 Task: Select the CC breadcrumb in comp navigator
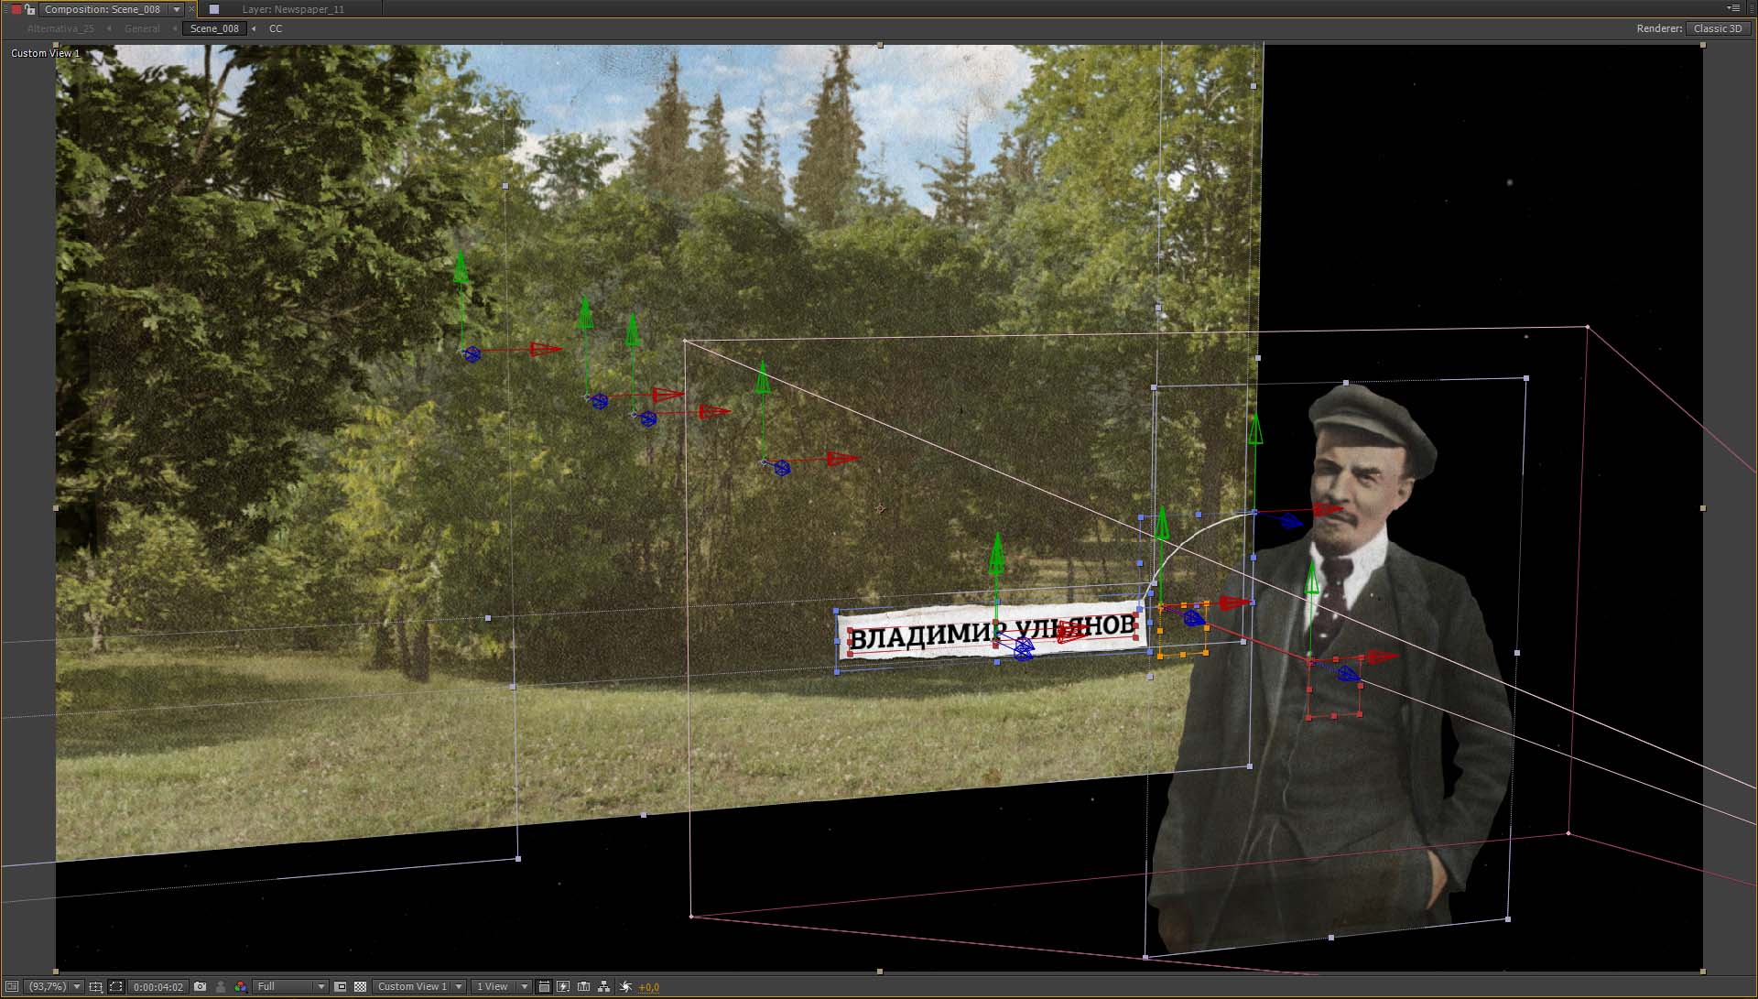(276, 28)
